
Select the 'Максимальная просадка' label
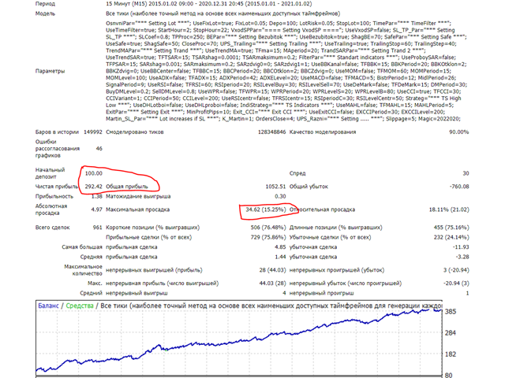[x=137, y=209]
